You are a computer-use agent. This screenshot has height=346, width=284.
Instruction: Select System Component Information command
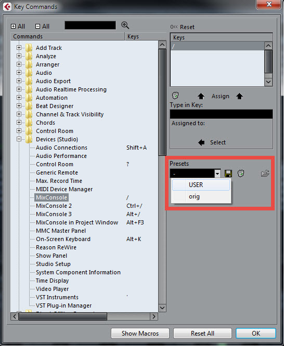[x=78, y=272]
